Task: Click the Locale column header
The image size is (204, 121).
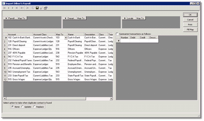Action: point(131,18)
